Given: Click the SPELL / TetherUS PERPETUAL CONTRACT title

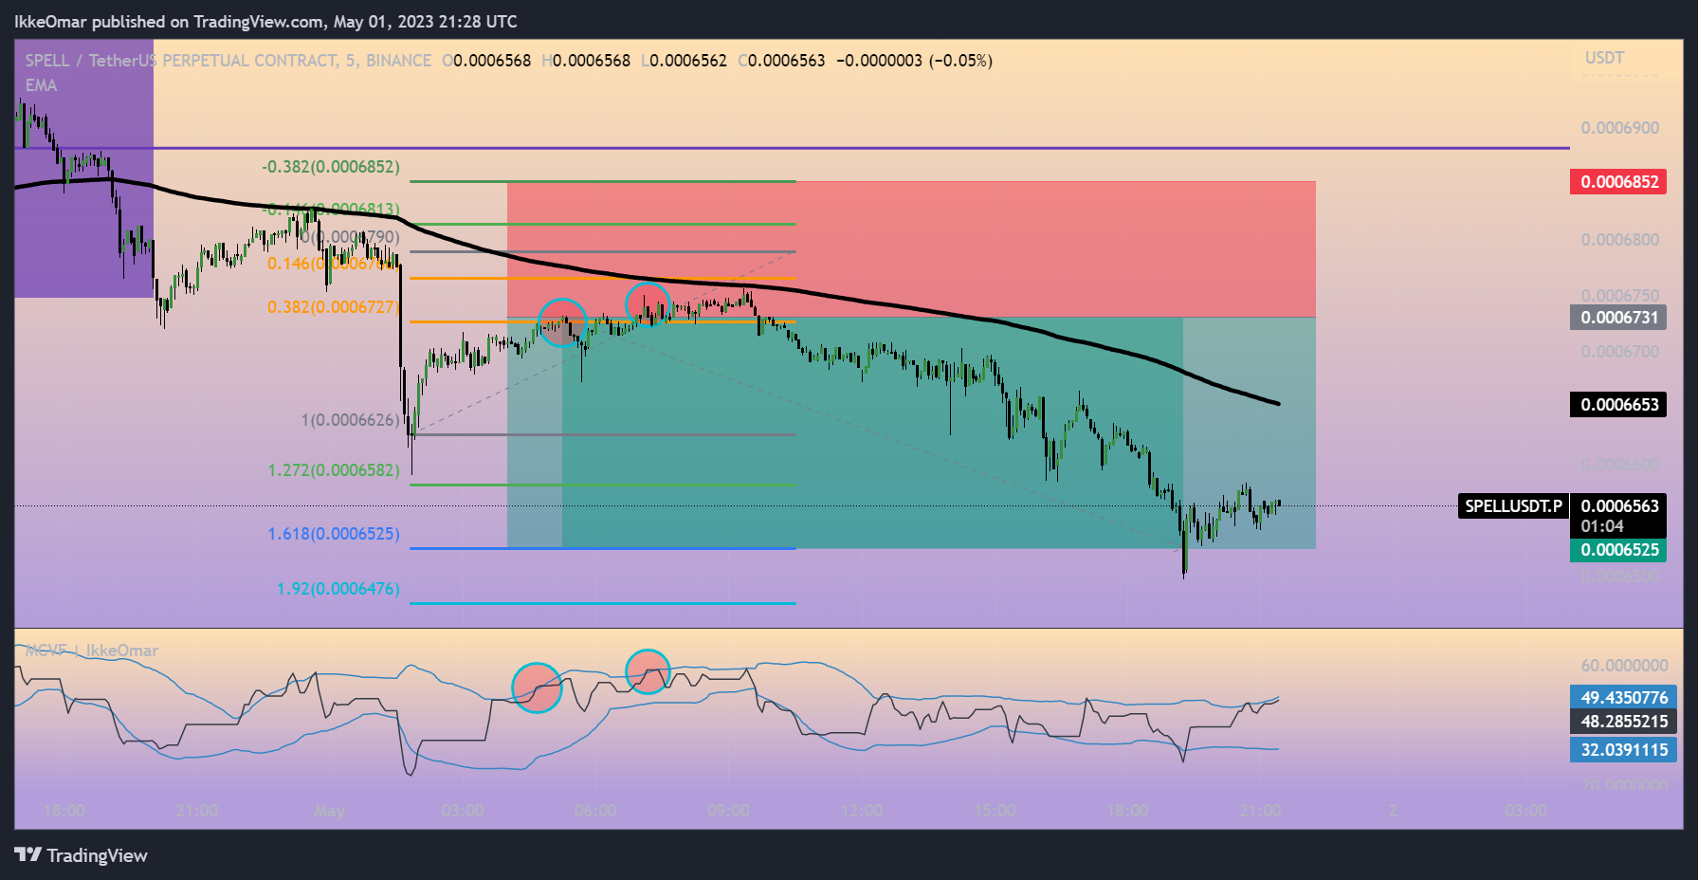Looking at the screenshot, I should [x=228, y=61].
